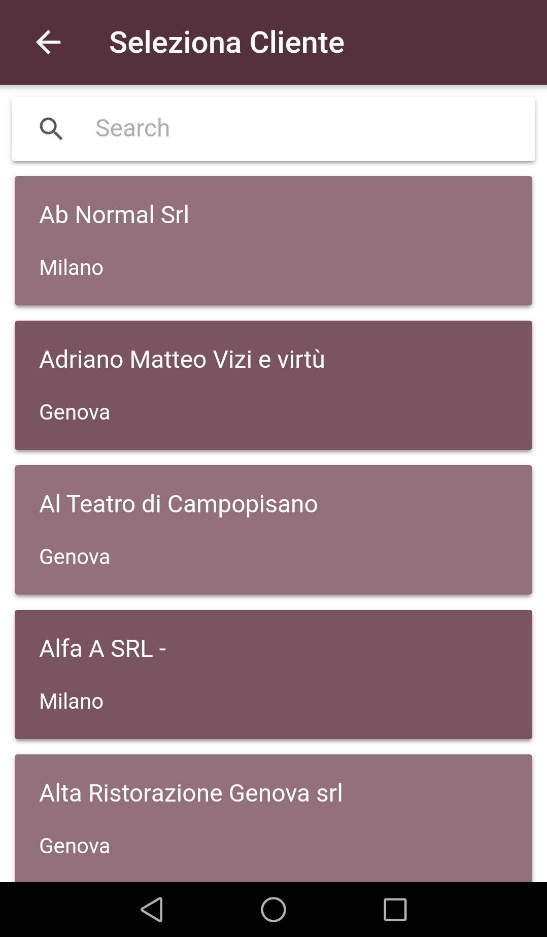
Task: Select the Alfa A SRL - entry
Action: [103, 649]
